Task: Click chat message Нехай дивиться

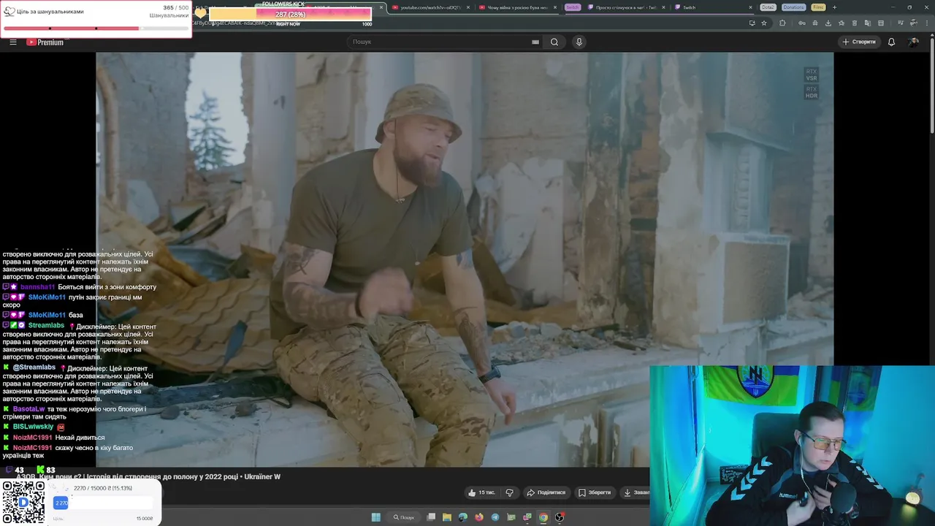Action: click(x=80, y=438)
